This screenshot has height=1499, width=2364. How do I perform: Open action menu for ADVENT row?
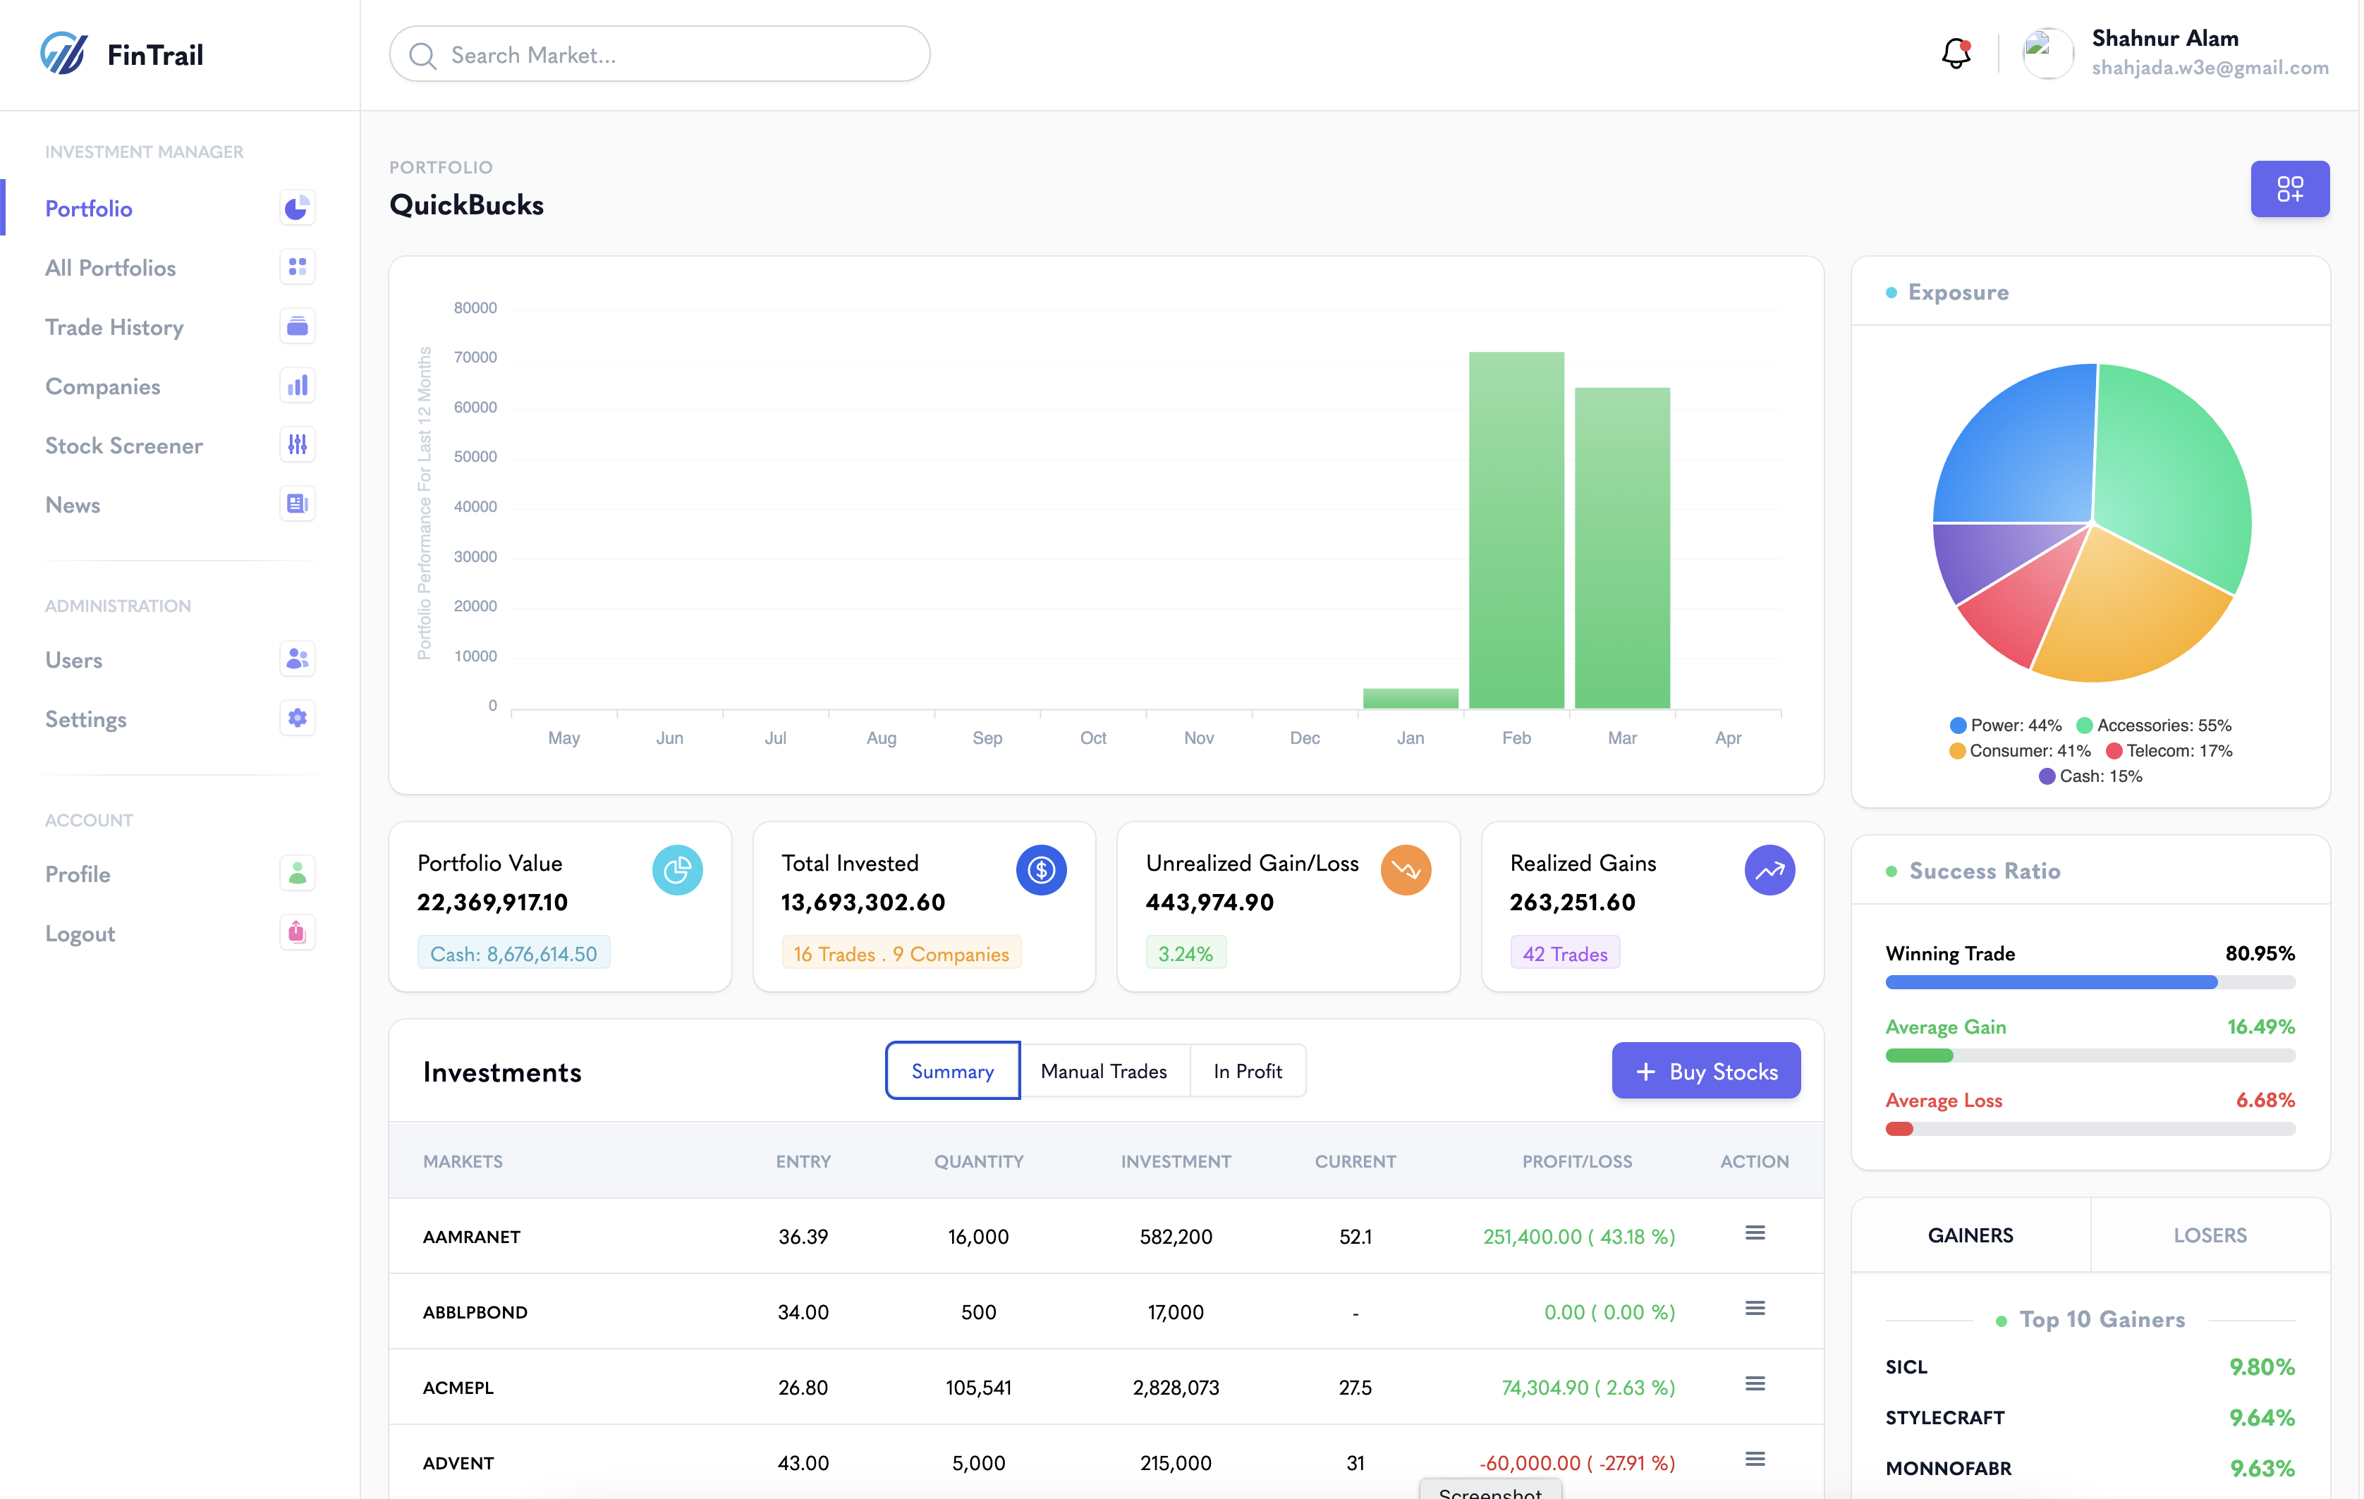click(x=1755, y=1460)
